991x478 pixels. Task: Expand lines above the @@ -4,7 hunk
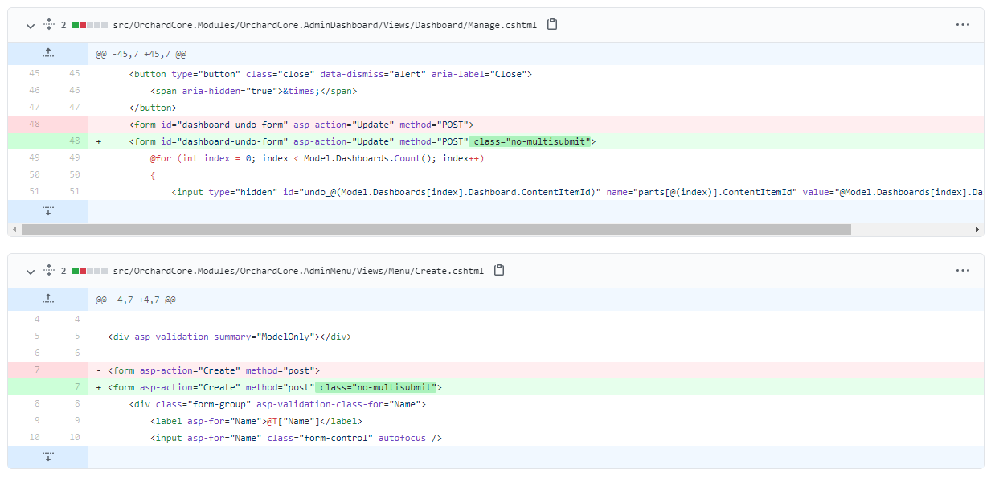(x=48, y=299)
